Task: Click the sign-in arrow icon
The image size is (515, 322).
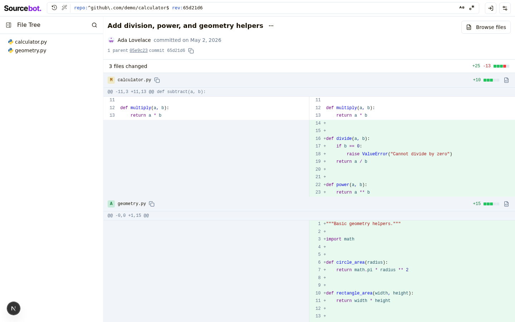Action: pyautogui.click(x=491, y=8)
